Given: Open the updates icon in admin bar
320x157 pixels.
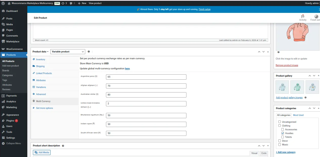Looking at the screenshot, I should [63, 3].
